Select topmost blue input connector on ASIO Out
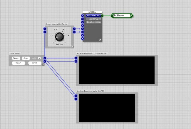 [83, 16]
